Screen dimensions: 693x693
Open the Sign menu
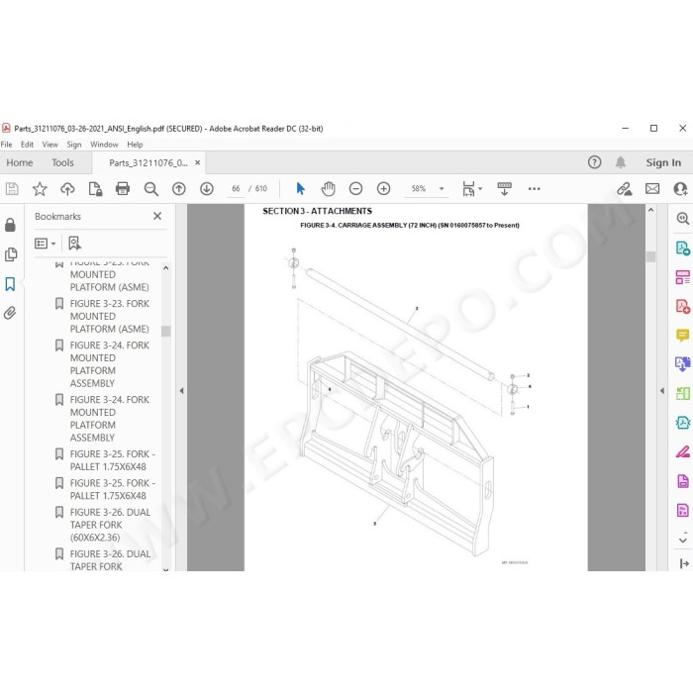[74, 145]
